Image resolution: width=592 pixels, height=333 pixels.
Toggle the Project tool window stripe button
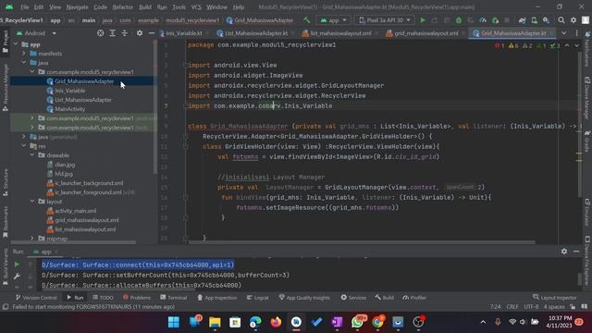[6, 42]
